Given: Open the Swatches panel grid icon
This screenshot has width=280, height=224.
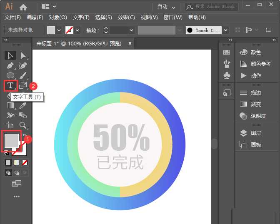Looking at the screenshot, I should click(x=227, y=52).
